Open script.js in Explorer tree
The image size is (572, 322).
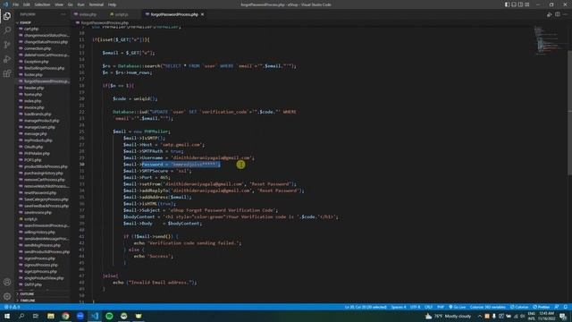point(30,219)
